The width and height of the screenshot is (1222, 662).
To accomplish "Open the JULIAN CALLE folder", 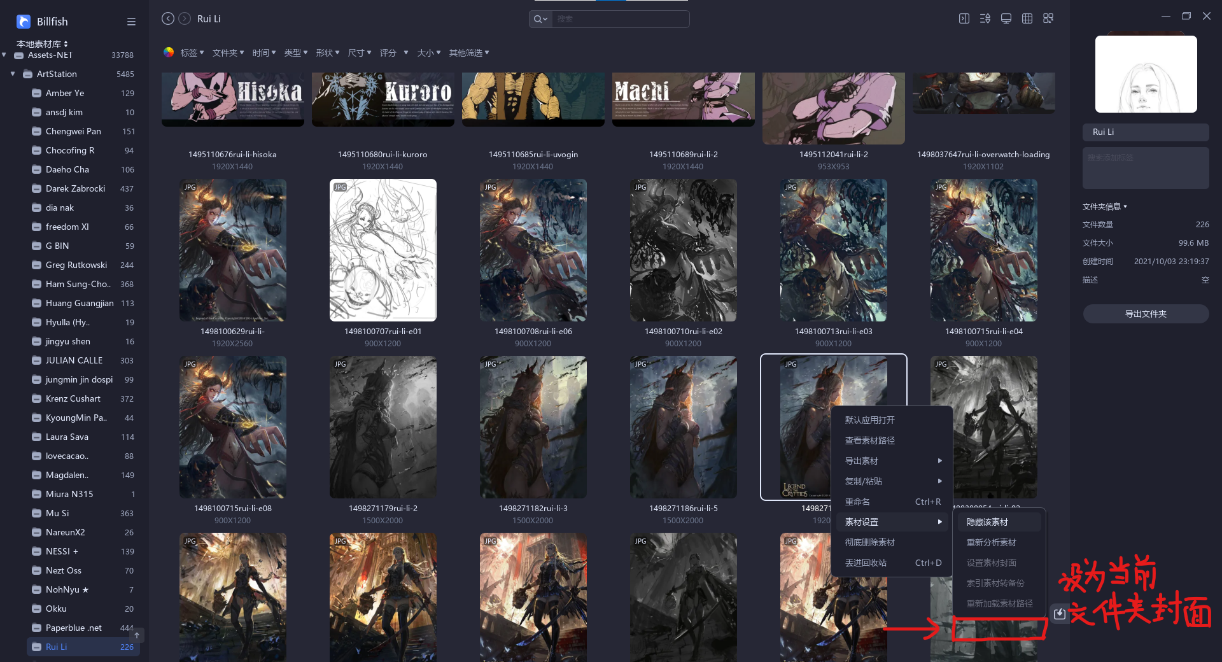I will pos(83,360).
